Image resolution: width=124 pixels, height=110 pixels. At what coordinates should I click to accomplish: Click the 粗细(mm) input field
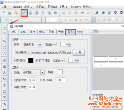pos(33,80)
